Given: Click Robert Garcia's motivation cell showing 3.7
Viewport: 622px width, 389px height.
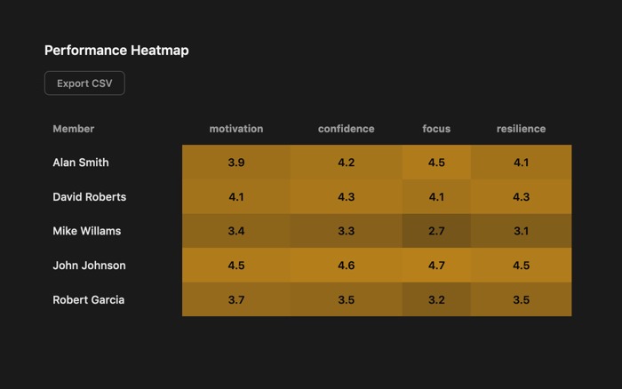Looking at the screenshot, I should tap(236, 300).
